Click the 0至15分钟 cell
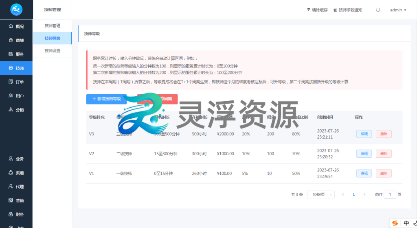Screen dimensions: 417x228 point(163,173)
